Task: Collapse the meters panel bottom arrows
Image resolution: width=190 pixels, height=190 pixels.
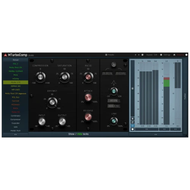Action: (x=156, y=135)
